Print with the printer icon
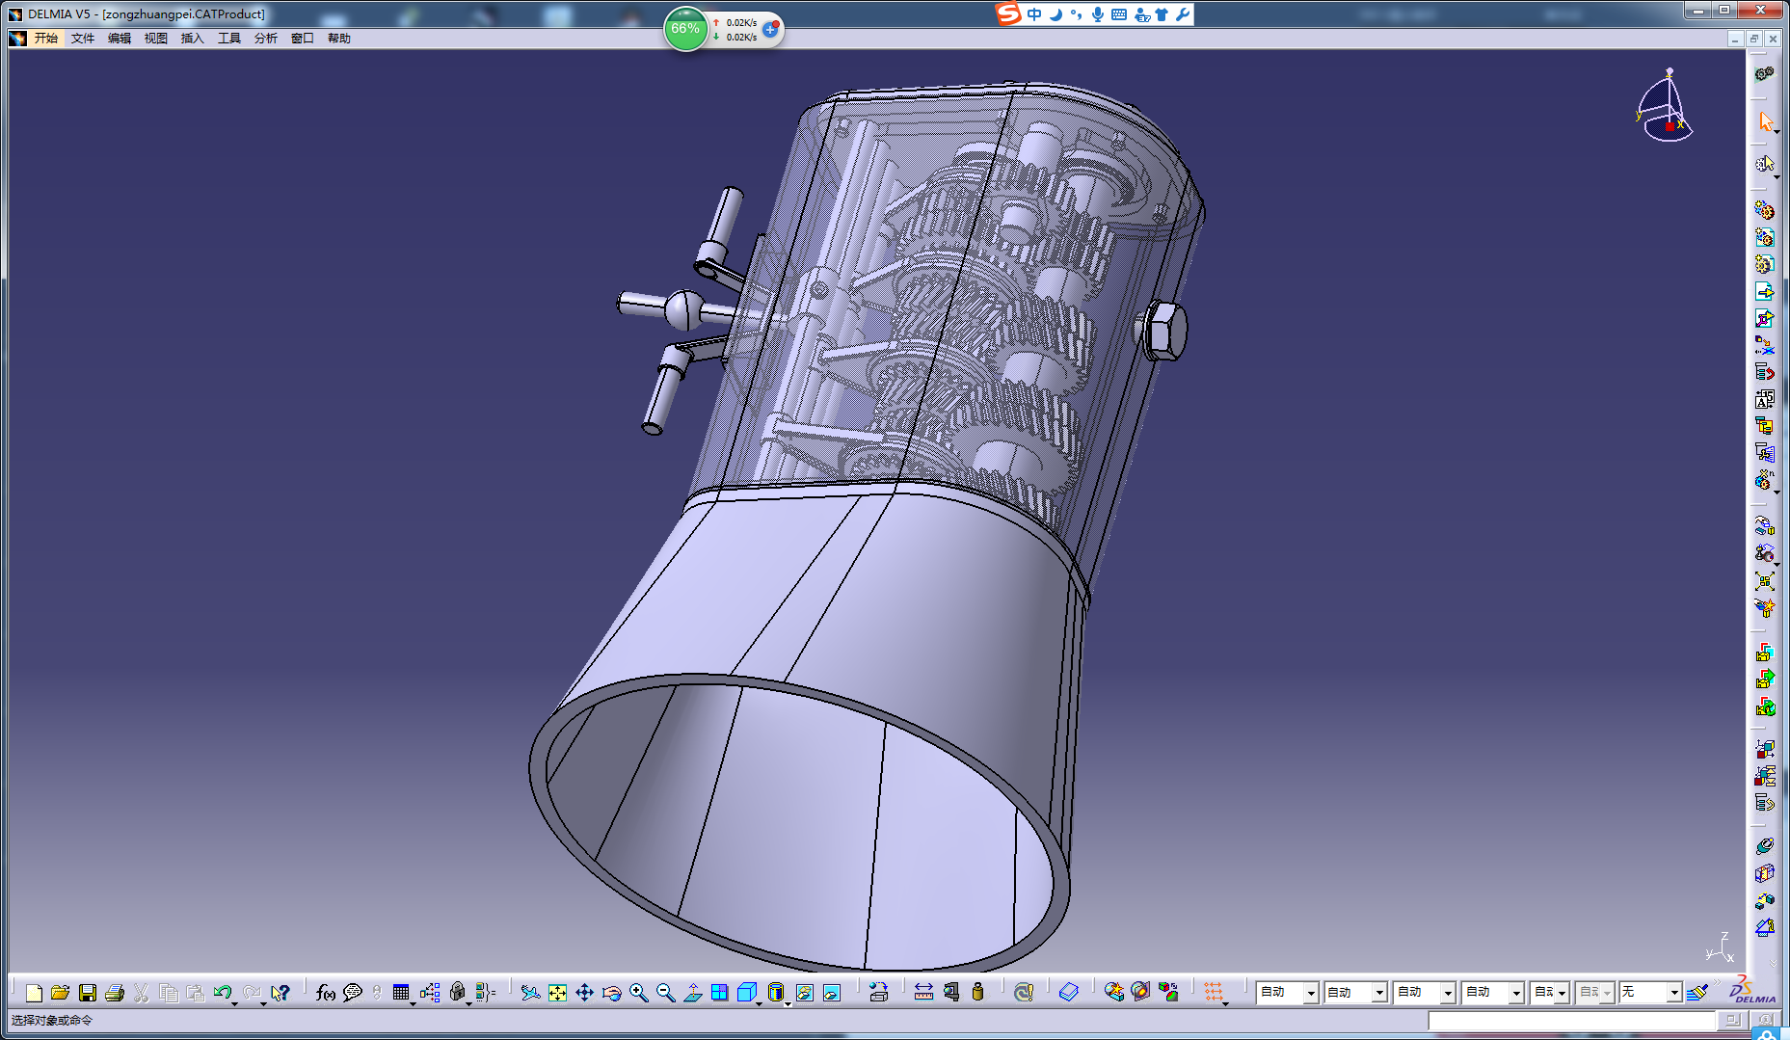 click(x=114, y=992)
